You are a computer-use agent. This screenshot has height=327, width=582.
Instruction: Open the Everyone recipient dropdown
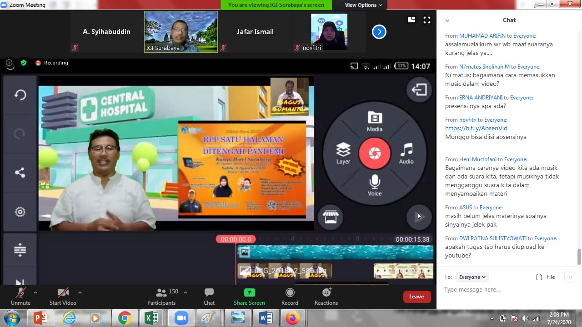(x=472, y=277)
